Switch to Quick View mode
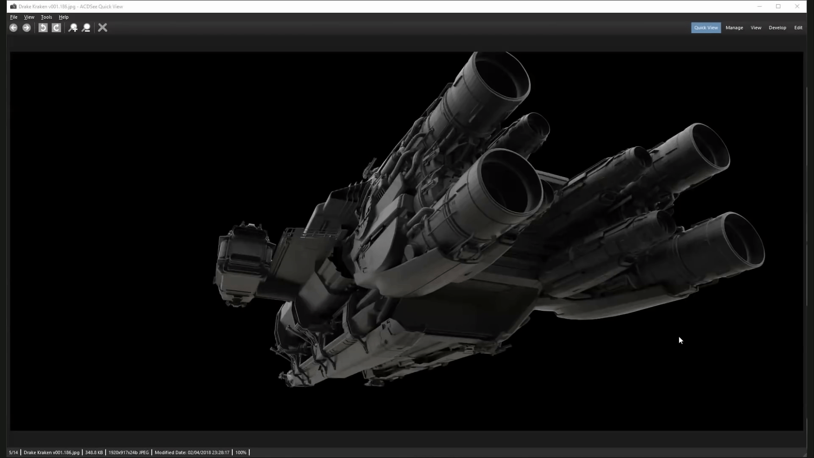Image resolution: width=814 pixels, height=458 pixels. (706, 28)
